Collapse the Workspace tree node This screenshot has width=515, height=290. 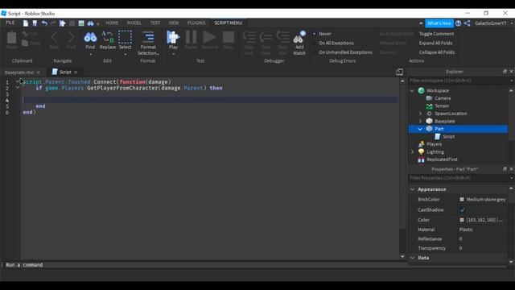[412, 91]
